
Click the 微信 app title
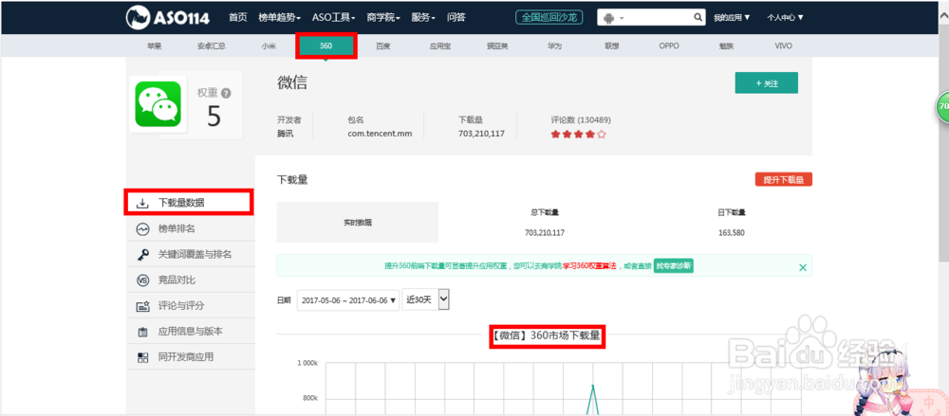pyautogui.click(x=292, y=83)
